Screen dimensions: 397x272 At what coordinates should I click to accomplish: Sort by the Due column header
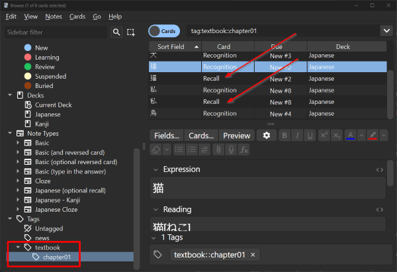(281, 46)
